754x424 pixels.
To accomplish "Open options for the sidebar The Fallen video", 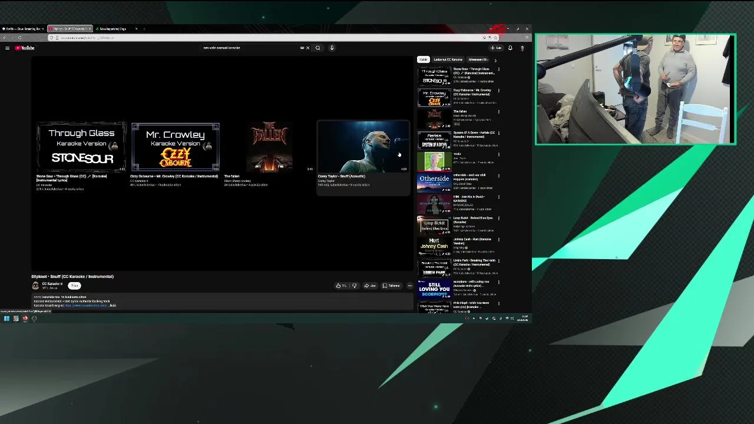I will point(498,112).
